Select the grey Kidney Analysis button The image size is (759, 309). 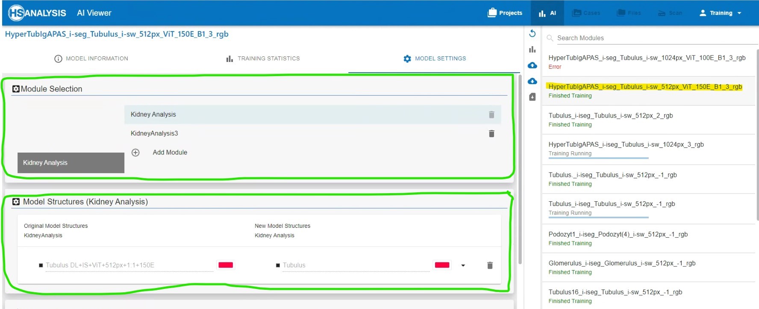tap(71, 163)
